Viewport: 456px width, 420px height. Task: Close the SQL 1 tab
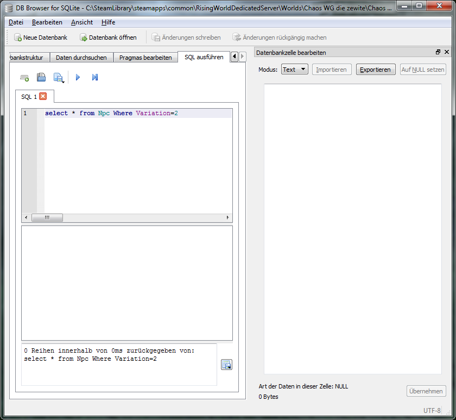pyautogui.click(x=43, y=96)
